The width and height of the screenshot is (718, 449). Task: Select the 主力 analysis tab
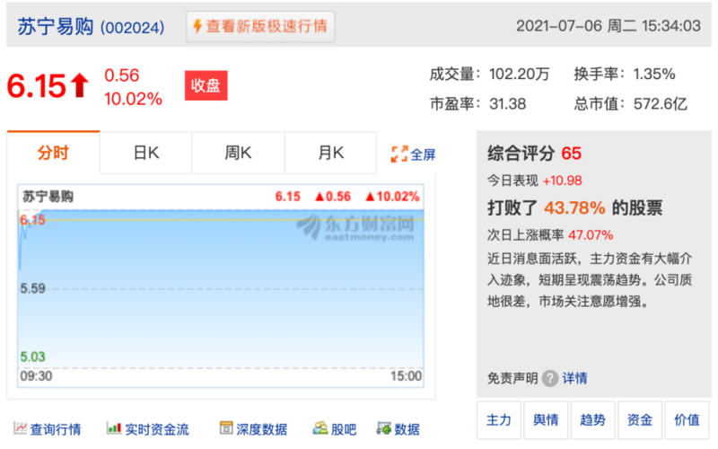click(x=499, y=419)
